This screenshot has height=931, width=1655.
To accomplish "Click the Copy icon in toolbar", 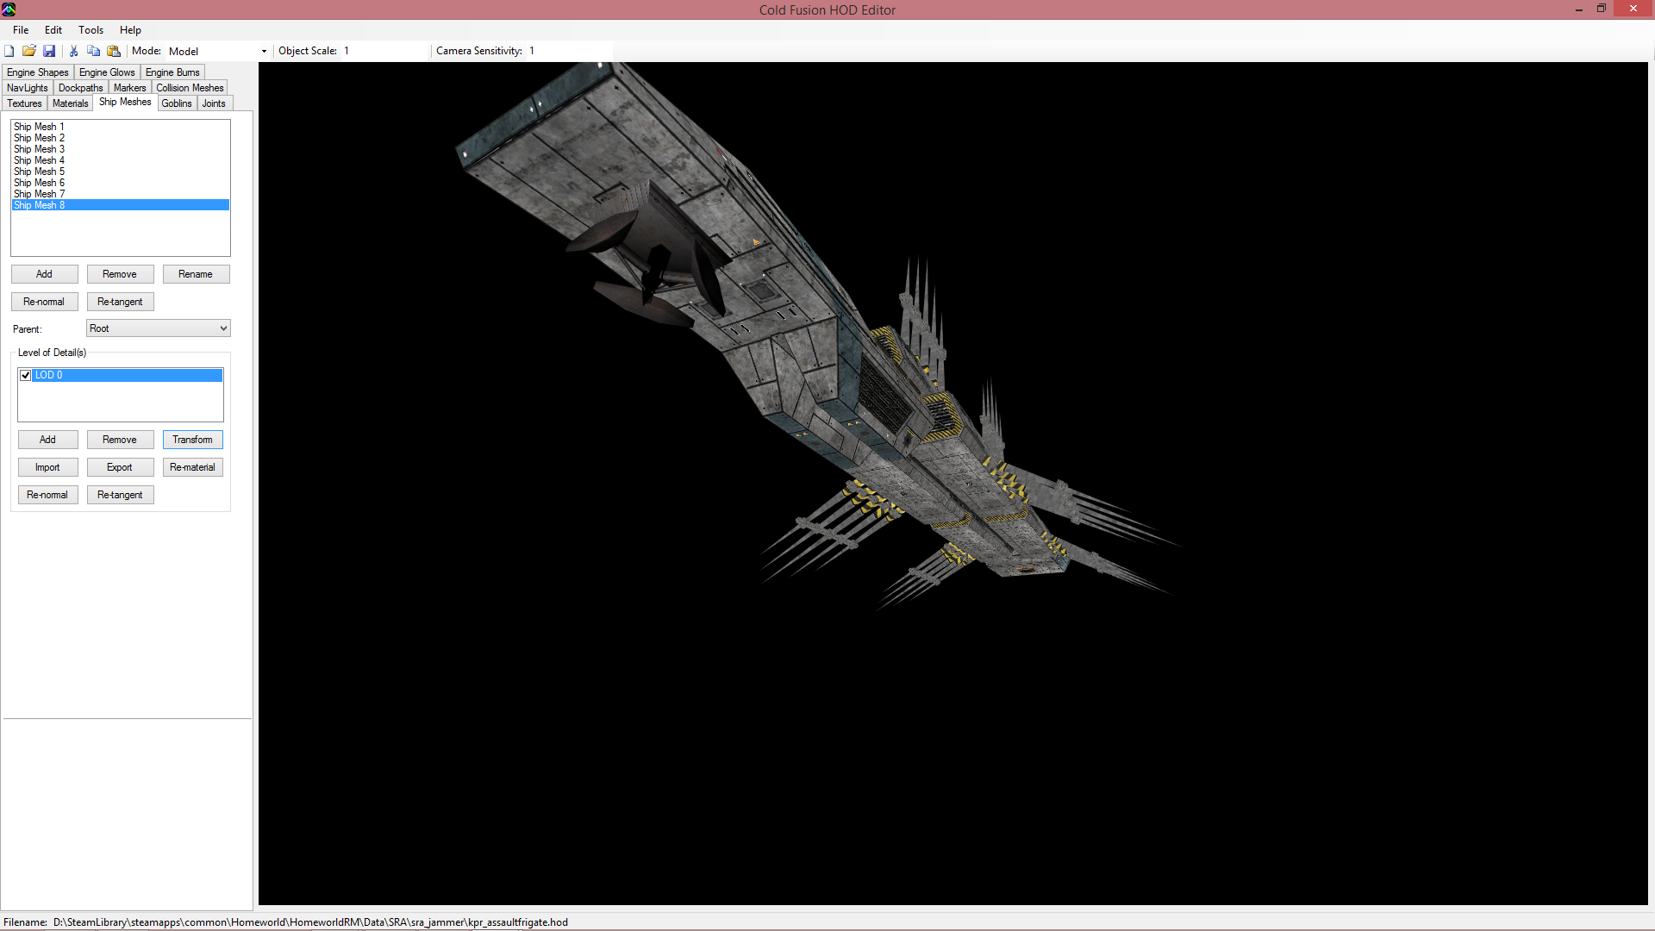I will 94,51.
